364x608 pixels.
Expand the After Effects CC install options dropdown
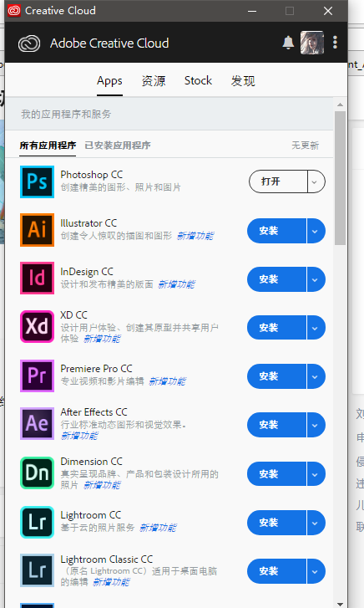pyautogui.click(x=316, y=425)
